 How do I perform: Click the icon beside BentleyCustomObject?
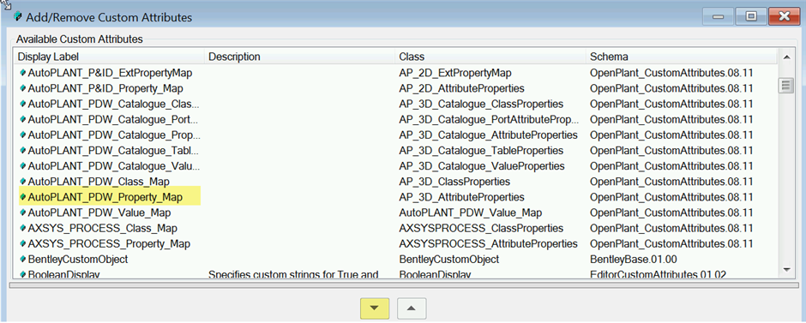[22, 259]
